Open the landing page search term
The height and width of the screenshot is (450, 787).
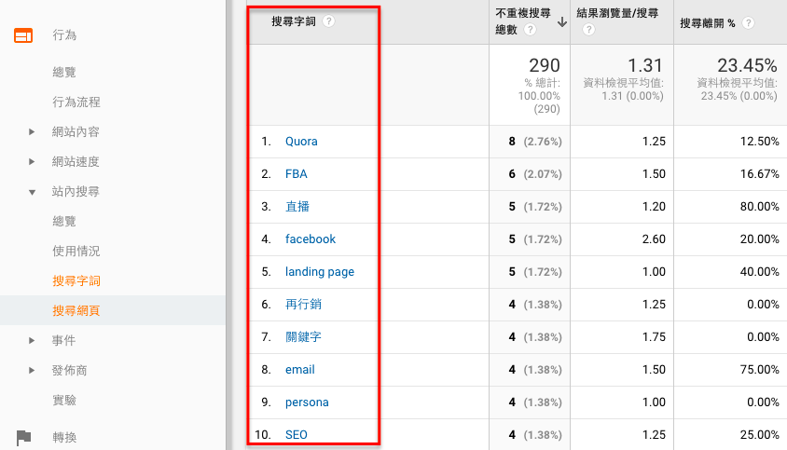(x=319, y=272)
